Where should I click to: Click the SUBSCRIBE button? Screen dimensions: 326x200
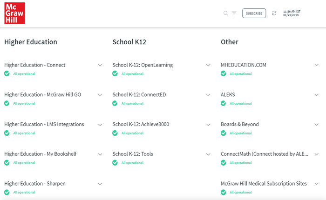254,13
